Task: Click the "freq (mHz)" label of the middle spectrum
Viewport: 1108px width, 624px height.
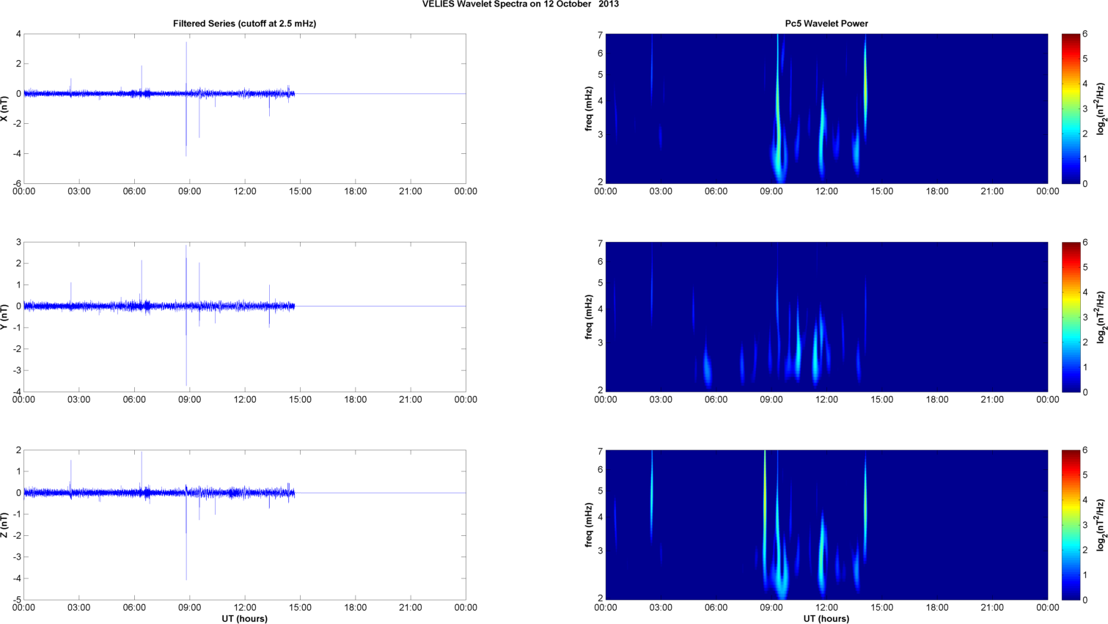Action: click(589, 317)
